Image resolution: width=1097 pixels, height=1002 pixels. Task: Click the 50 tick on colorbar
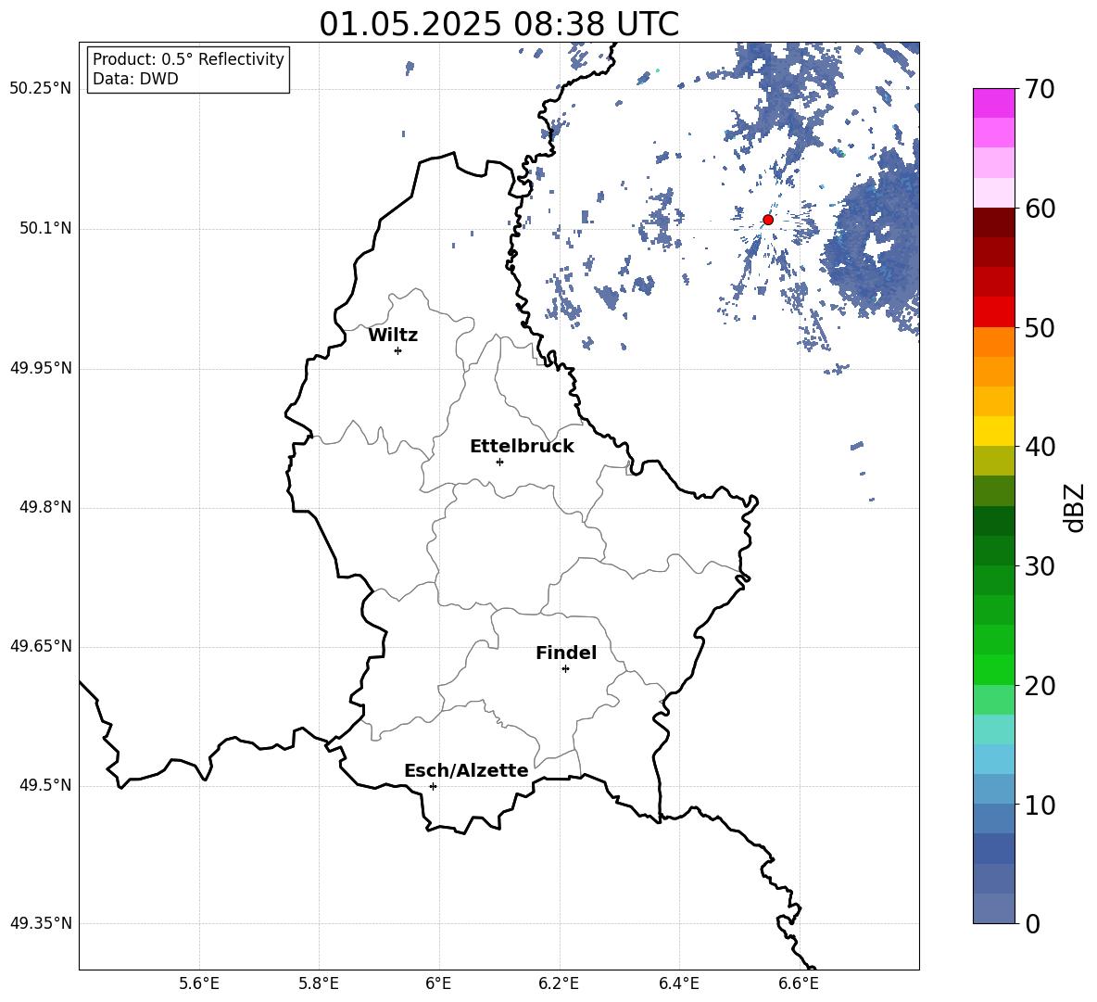click(1040, 327)
